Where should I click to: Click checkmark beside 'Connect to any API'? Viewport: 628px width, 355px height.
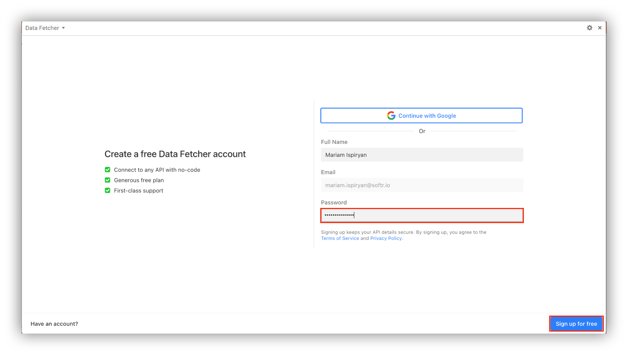click(108, 170)
